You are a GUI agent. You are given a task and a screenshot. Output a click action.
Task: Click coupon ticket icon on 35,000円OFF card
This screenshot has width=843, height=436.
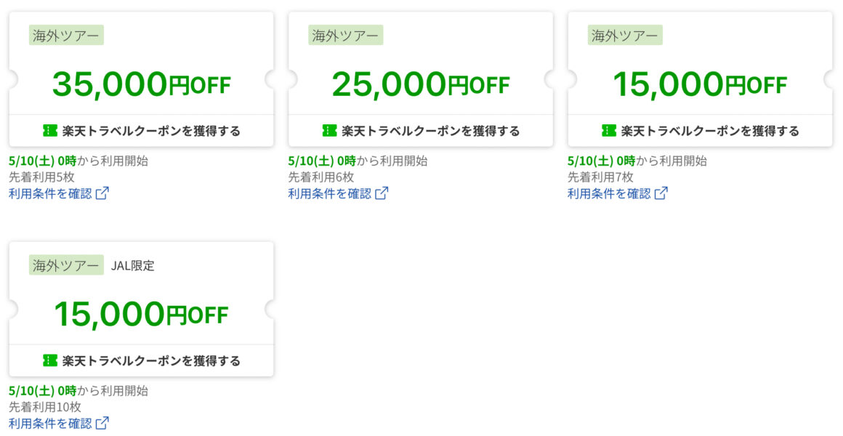tap(50, 131)
